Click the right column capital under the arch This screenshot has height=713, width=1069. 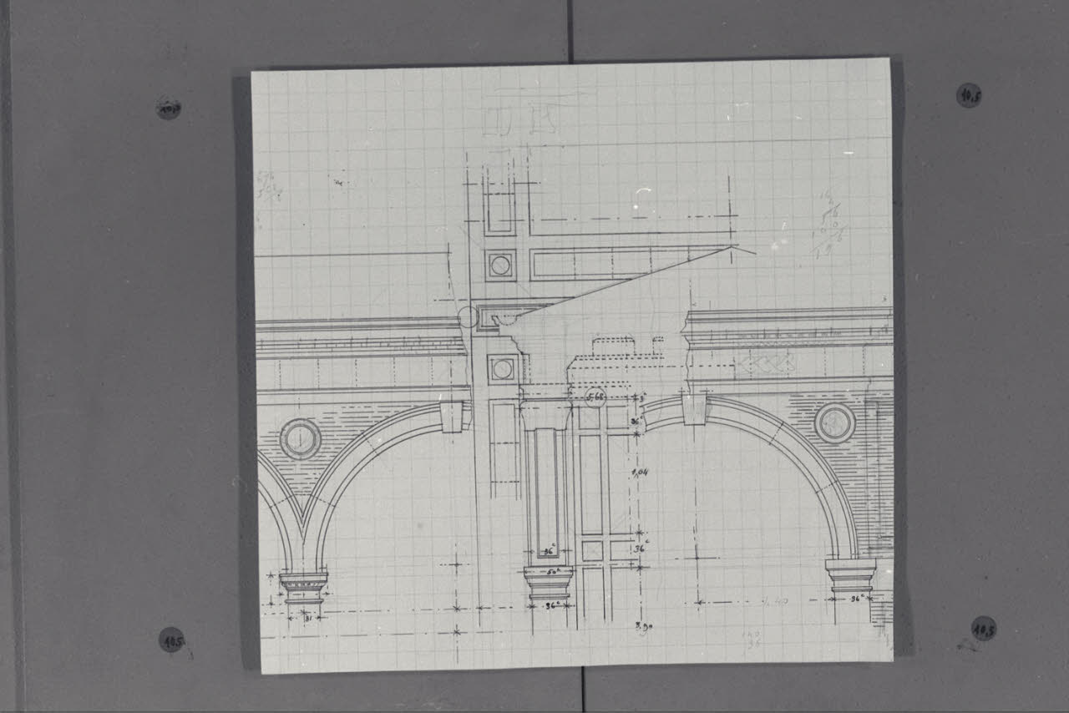click(850, 576)
